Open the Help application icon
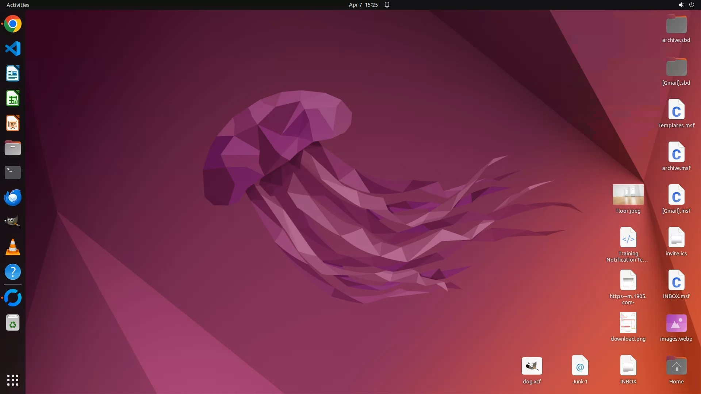701x394 pixels. [x=13, y=272]
